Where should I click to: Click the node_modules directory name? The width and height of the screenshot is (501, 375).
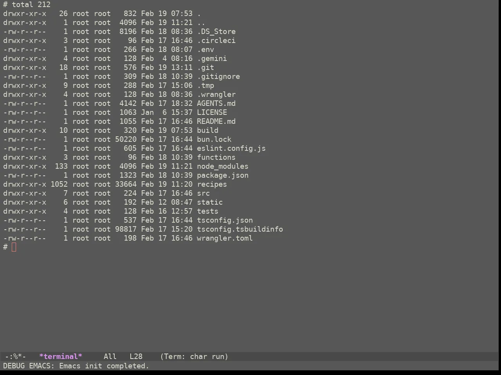(223, 166)
